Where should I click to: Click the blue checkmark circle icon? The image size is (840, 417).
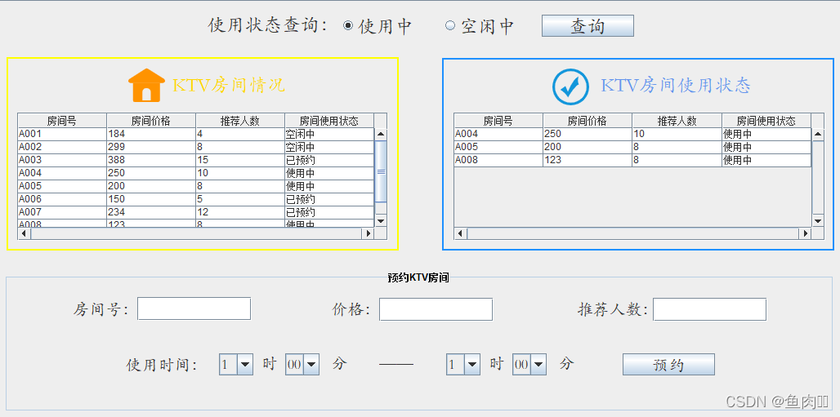570,87
